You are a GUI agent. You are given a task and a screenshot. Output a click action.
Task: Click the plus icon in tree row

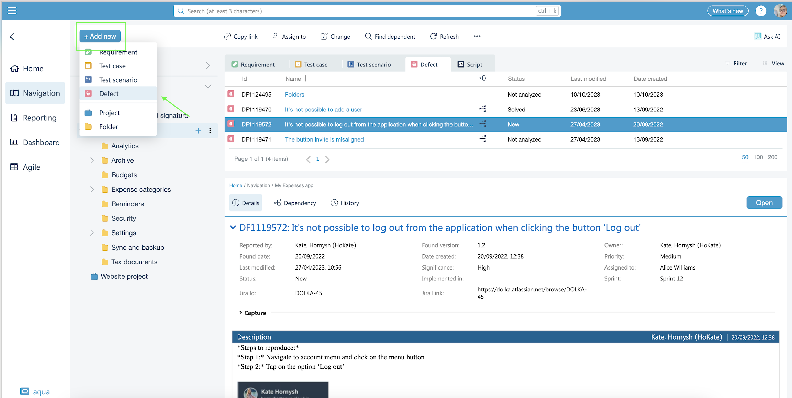pos(198,131)
